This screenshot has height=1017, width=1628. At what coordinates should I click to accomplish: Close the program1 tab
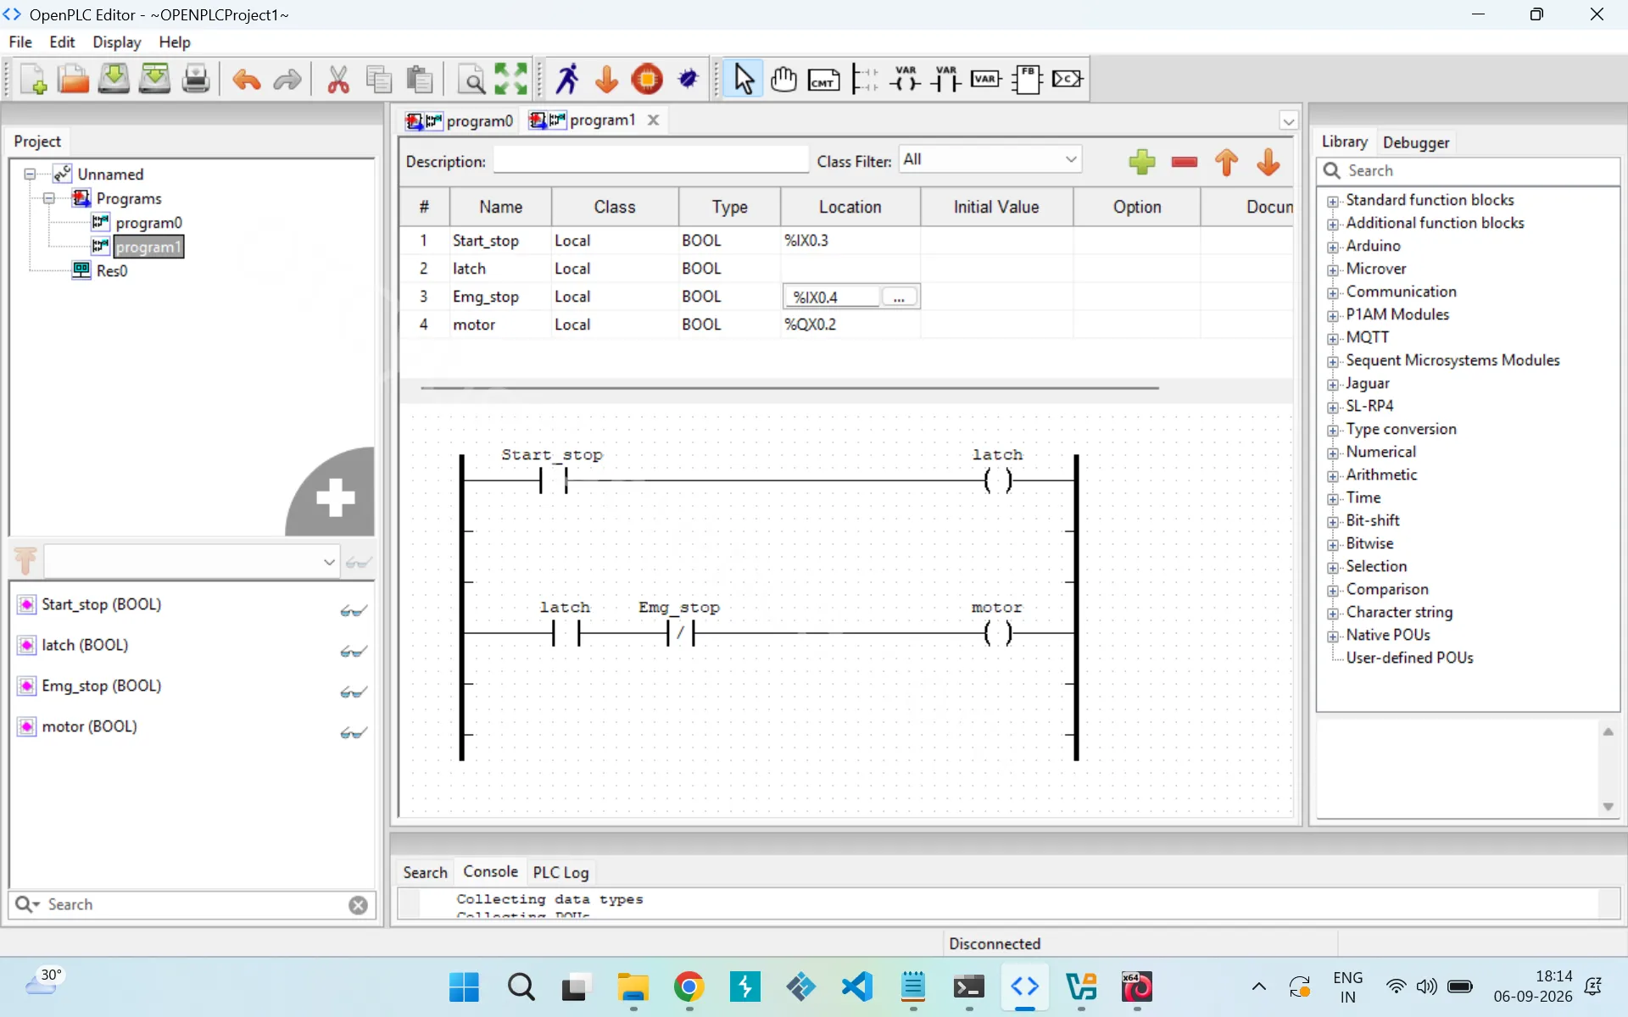tap(653, 119)
